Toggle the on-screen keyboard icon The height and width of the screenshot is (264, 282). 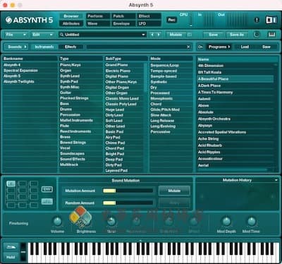click(x=271, y=35)
